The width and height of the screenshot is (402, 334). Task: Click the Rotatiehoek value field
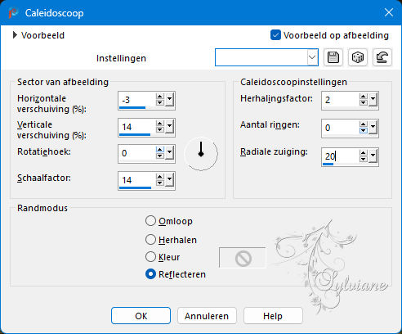[x=136, y=153]
